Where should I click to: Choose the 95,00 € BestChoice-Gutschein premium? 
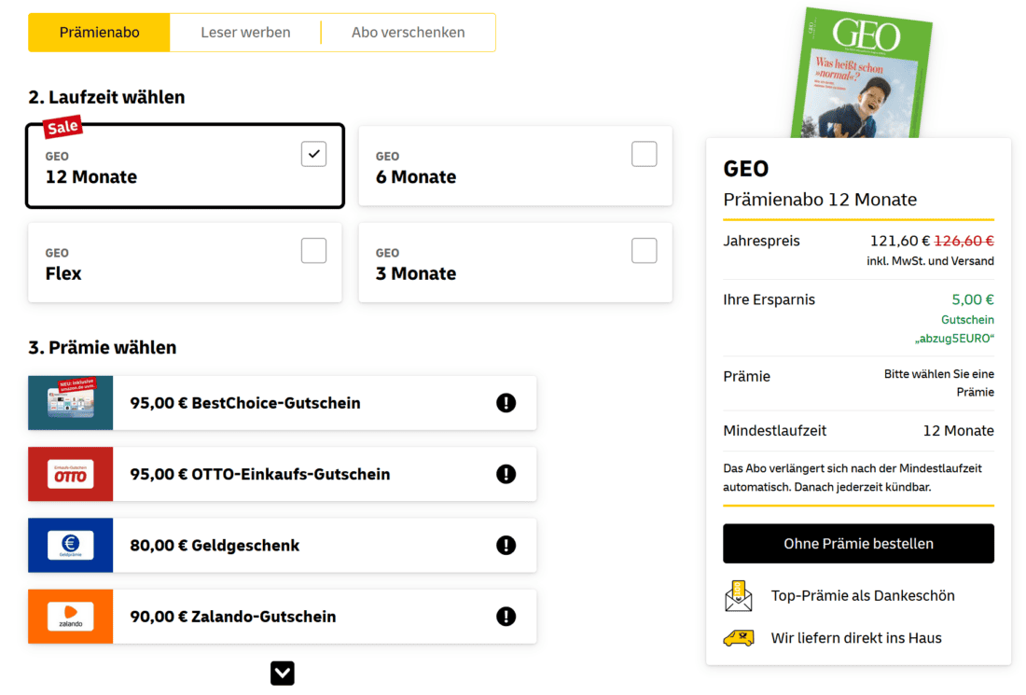pos(244,403)
